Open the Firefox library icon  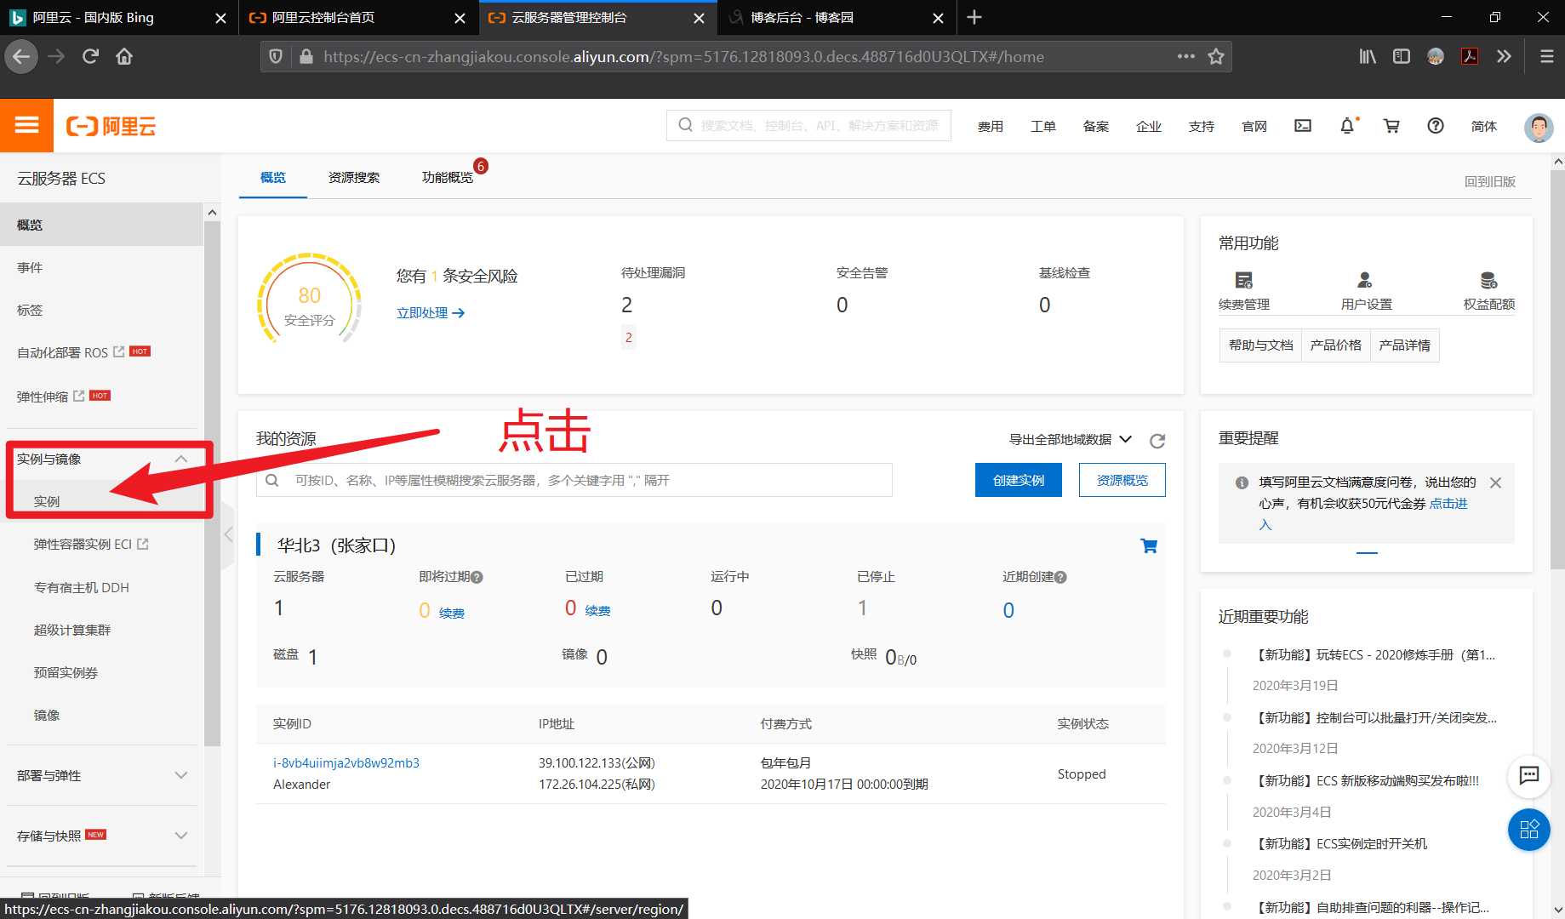click(x=1368, y=57)
